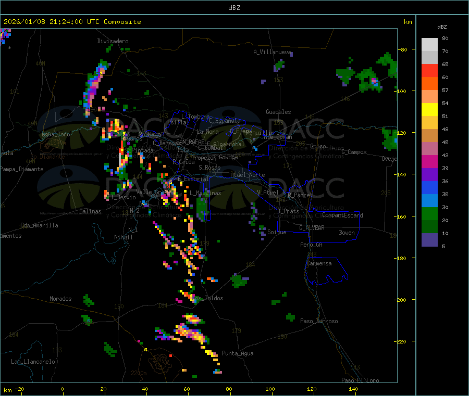
Task: Click the 'Guadales' map label
Action: 278,112
